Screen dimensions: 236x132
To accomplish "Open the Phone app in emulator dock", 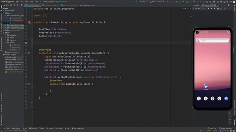I will 199,98.
